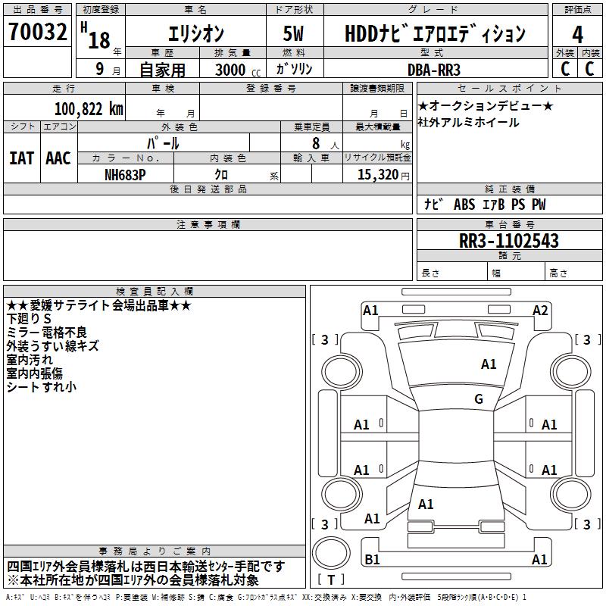Select the interior color クロ
The height and width of the screenshot is (606, 606).
coord(221,175)
